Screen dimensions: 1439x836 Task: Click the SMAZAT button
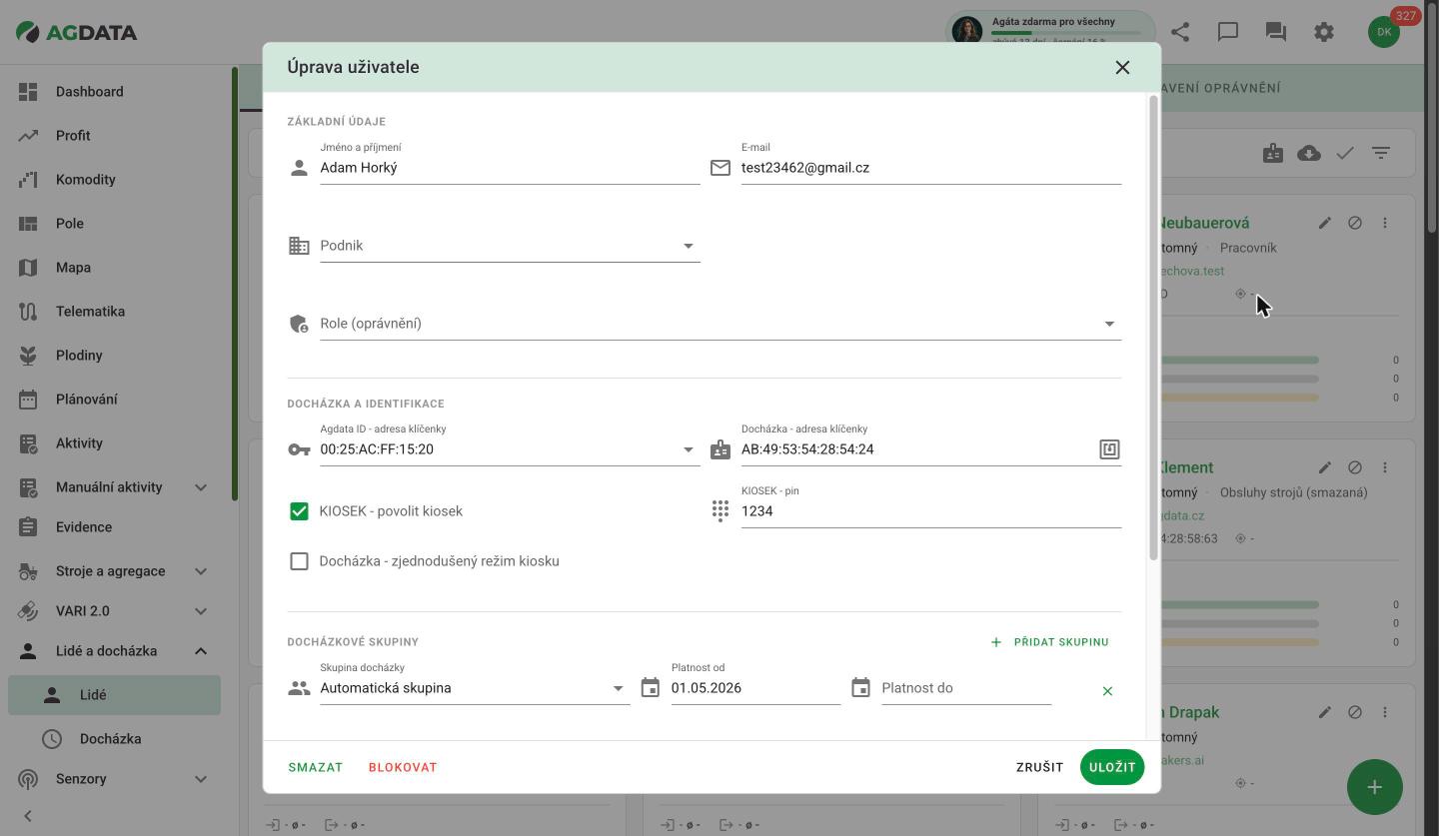click(316, 767)
